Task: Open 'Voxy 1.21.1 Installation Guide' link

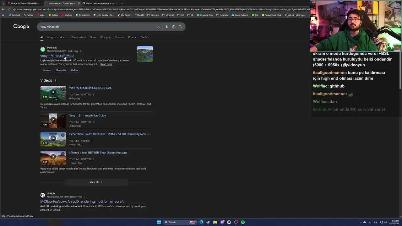Action: click(x=88, y=116)
